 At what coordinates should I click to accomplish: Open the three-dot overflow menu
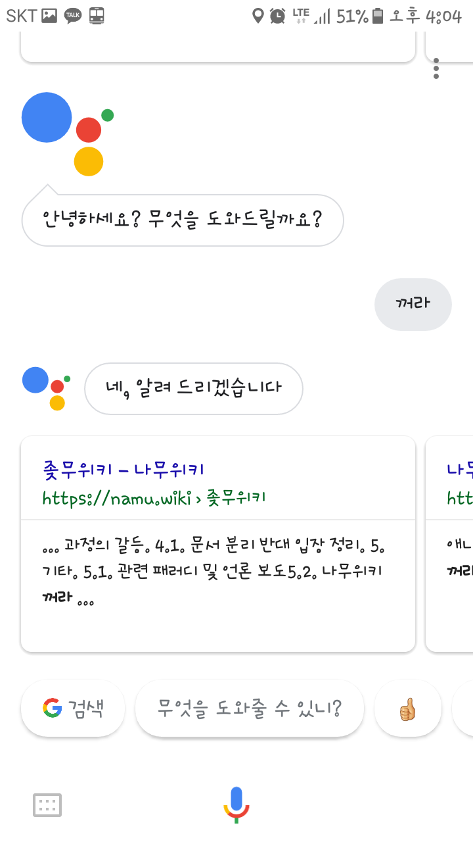coord(436,68)
